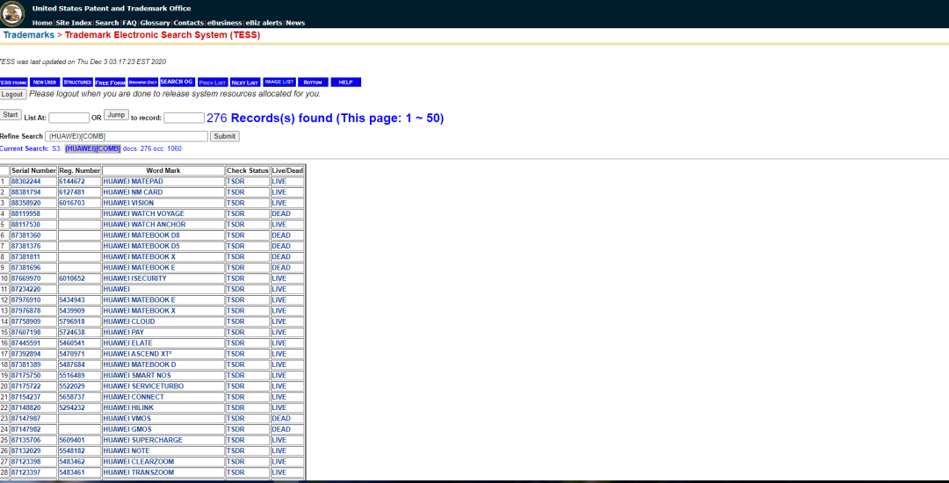Open the Site Index header link

(x=74, y=23)
